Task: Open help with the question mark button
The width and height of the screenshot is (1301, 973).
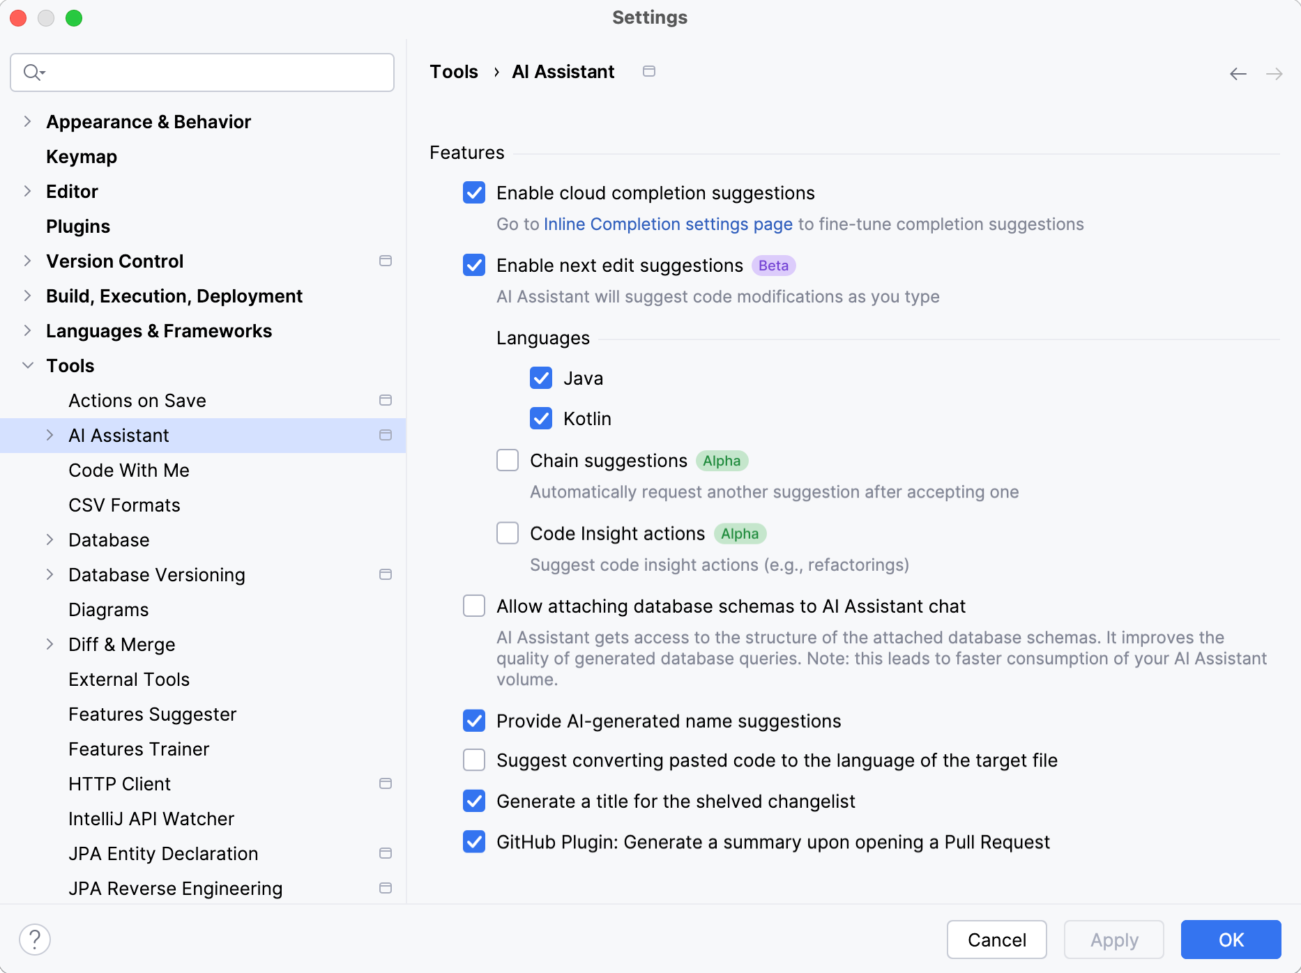Action: coord(35,940)
